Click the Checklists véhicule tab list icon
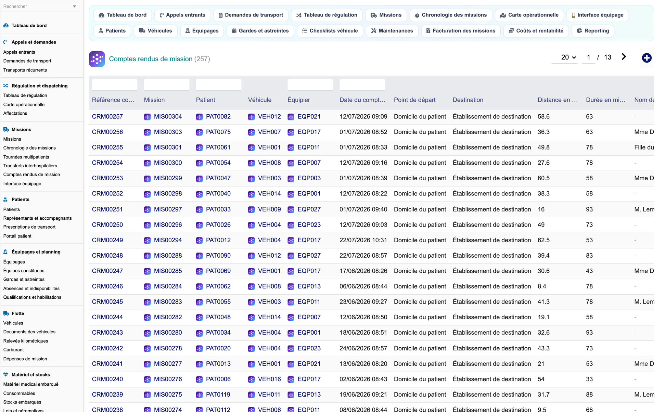Viewport: 666px width, 412px height. tap(305, 31)
